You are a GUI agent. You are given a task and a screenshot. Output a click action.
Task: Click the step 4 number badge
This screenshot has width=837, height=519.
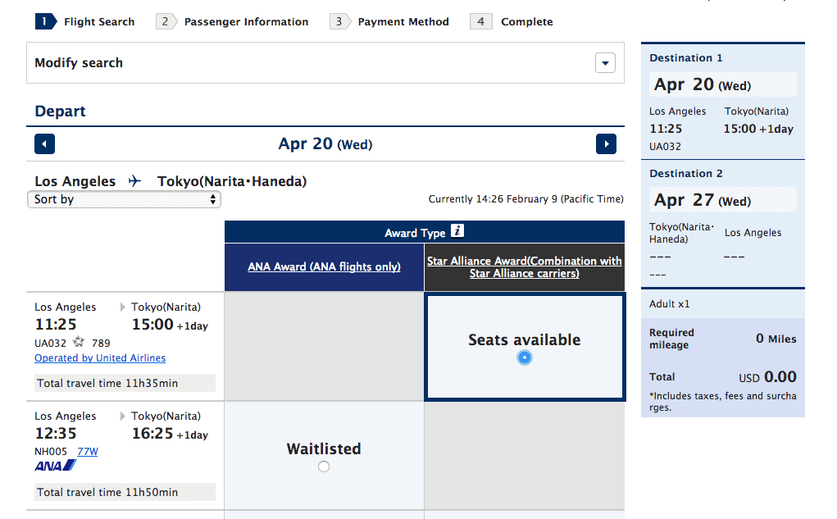click(x=480, y=21)
